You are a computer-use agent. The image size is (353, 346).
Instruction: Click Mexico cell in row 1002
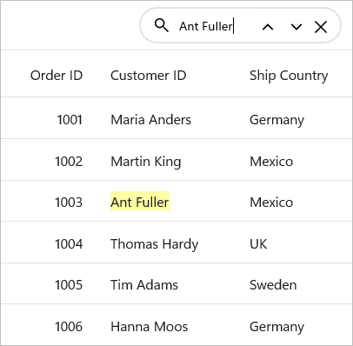[271, 162]
